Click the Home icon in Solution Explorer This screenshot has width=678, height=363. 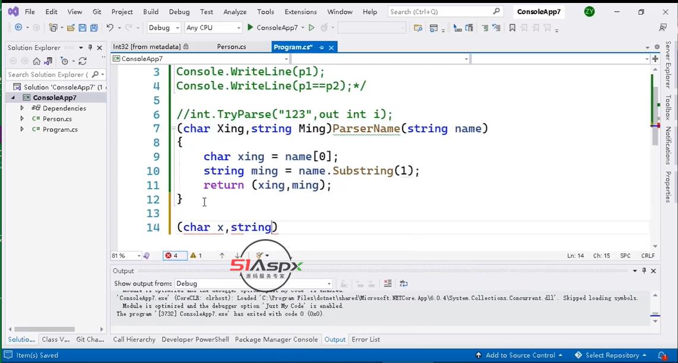(37, 61)
